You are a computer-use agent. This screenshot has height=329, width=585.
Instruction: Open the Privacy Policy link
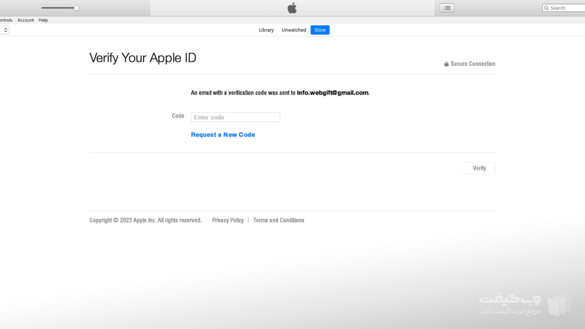pyautogui.click(x=228, y=220)
